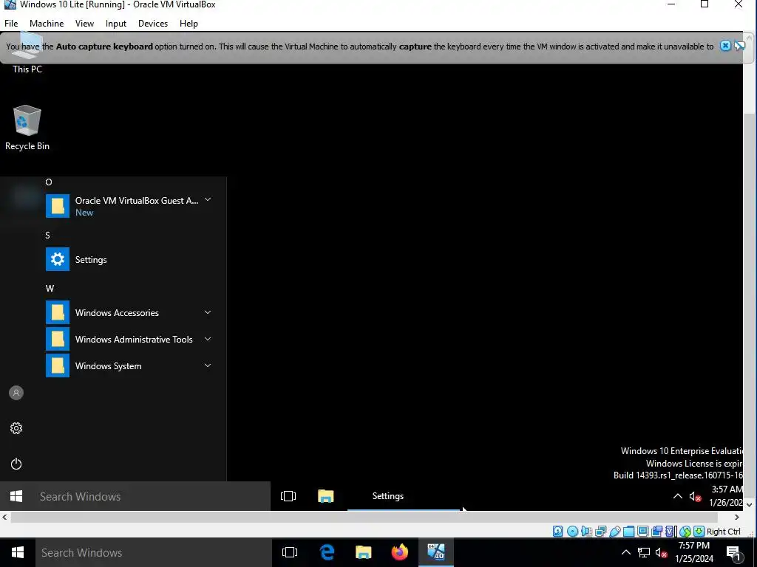
Task: Click the guest Start menu user account icon
Action: 16,393
